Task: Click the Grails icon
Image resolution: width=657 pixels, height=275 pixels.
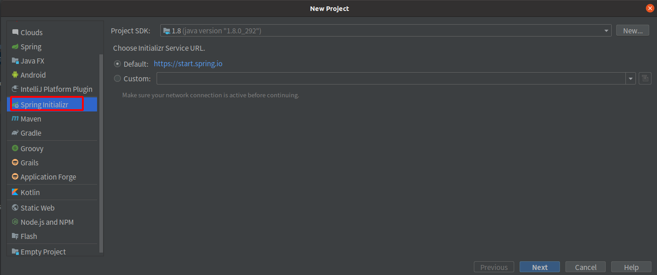Action: (x=15, y=163)
